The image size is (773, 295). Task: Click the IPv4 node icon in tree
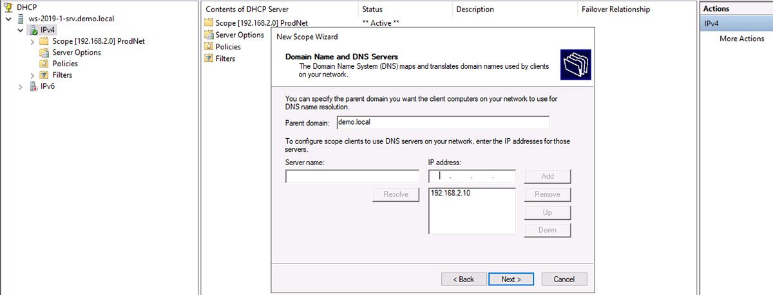click(x=33, y=30)
